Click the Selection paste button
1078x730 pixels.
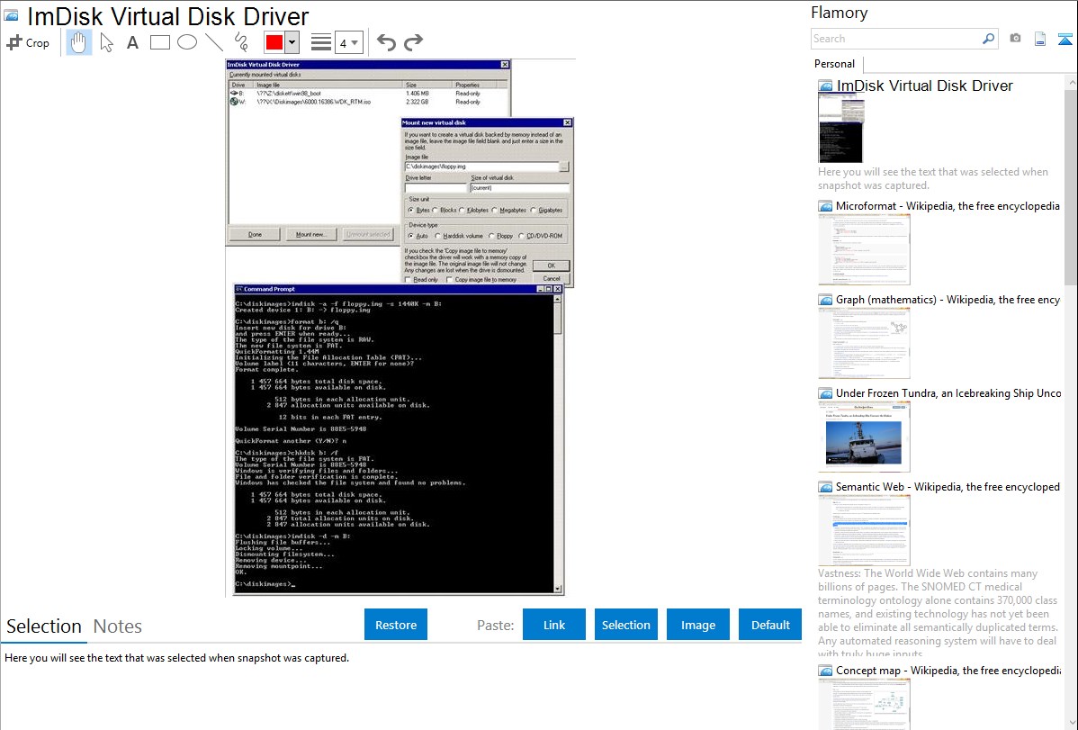[x=626, y=625]
